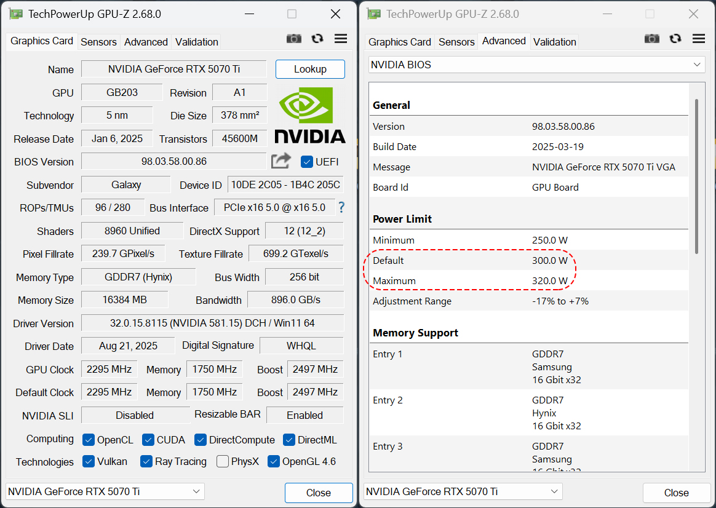Toggle the CUDA checkbox
716x508 pixels.
click(148, 440)
